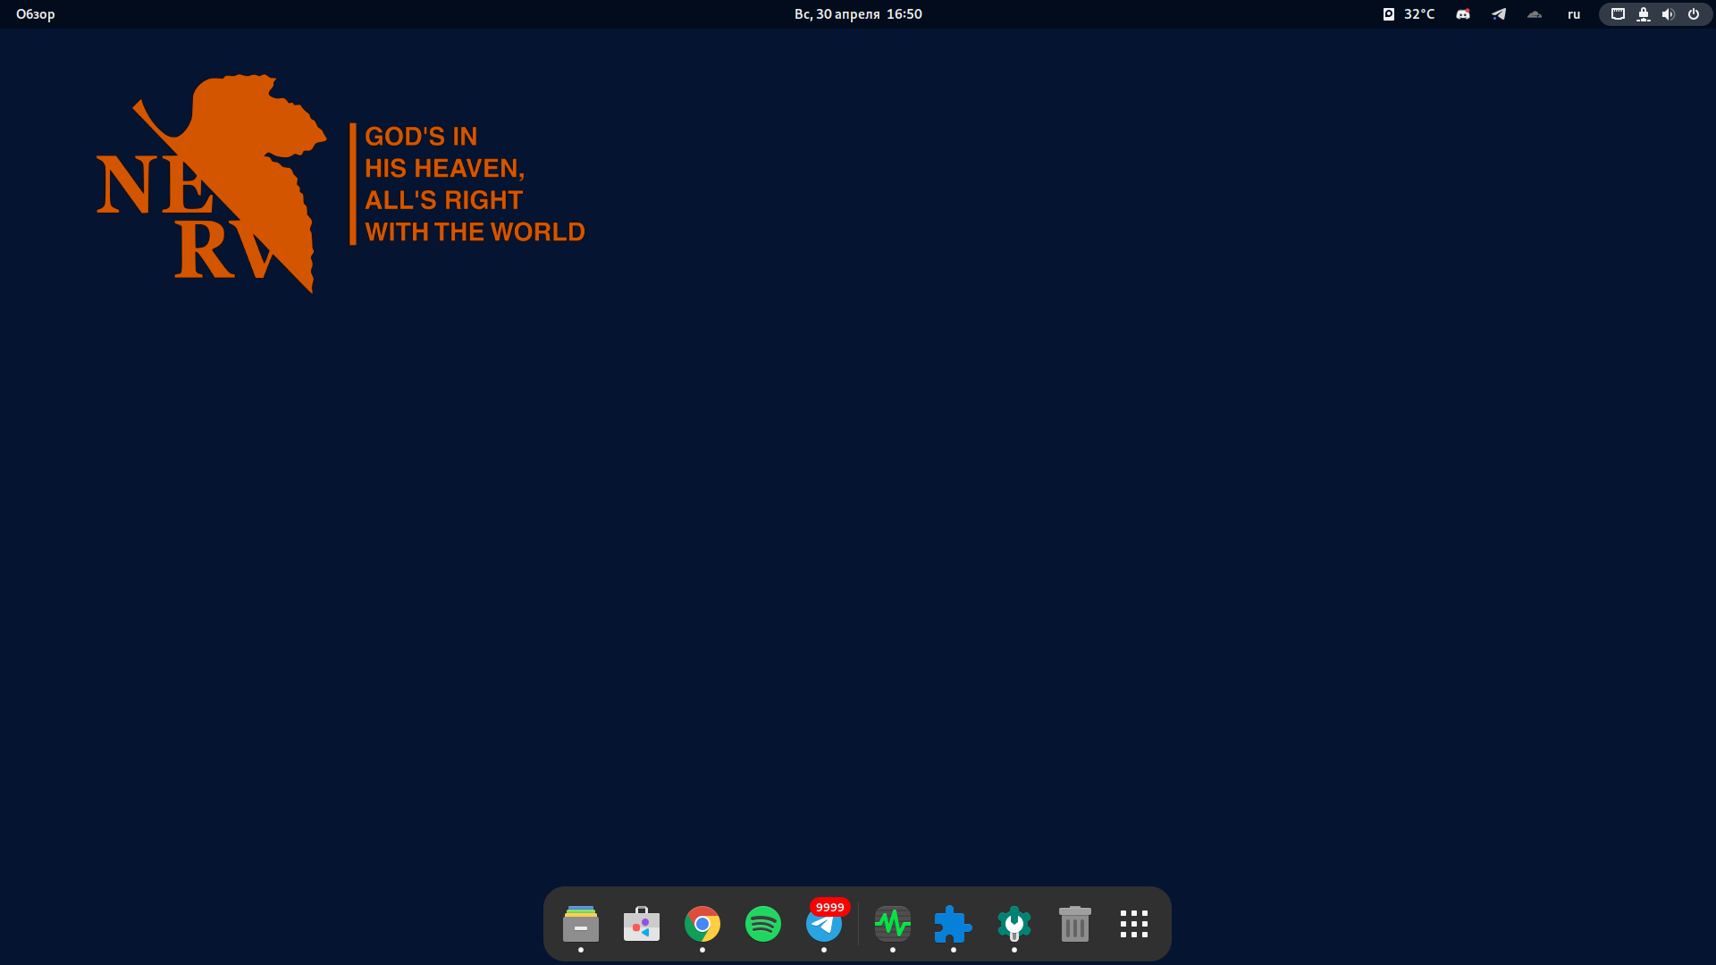Open the Files manager from the dock
The height and width of the screenshot is (965, 1716).
pyautogui.click(x=581, y=924)
